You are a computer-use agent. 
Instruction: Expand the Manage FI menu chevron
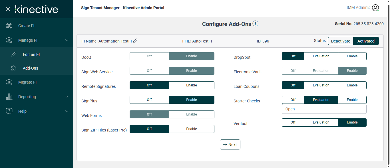point(67,40)
